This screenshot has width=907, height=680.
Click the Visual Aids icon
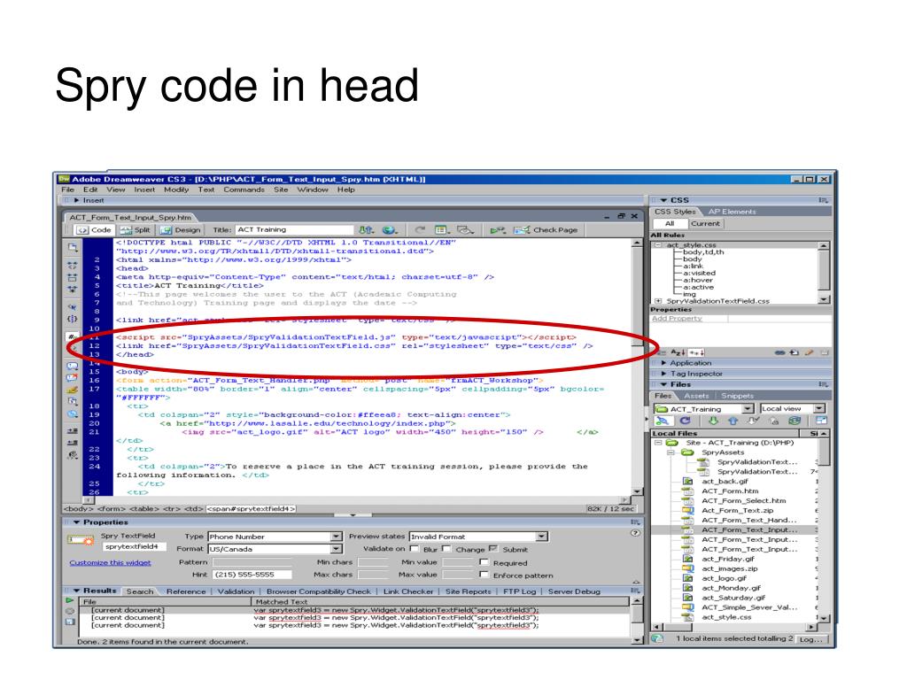pyautogui.click(x=465, y=229)
